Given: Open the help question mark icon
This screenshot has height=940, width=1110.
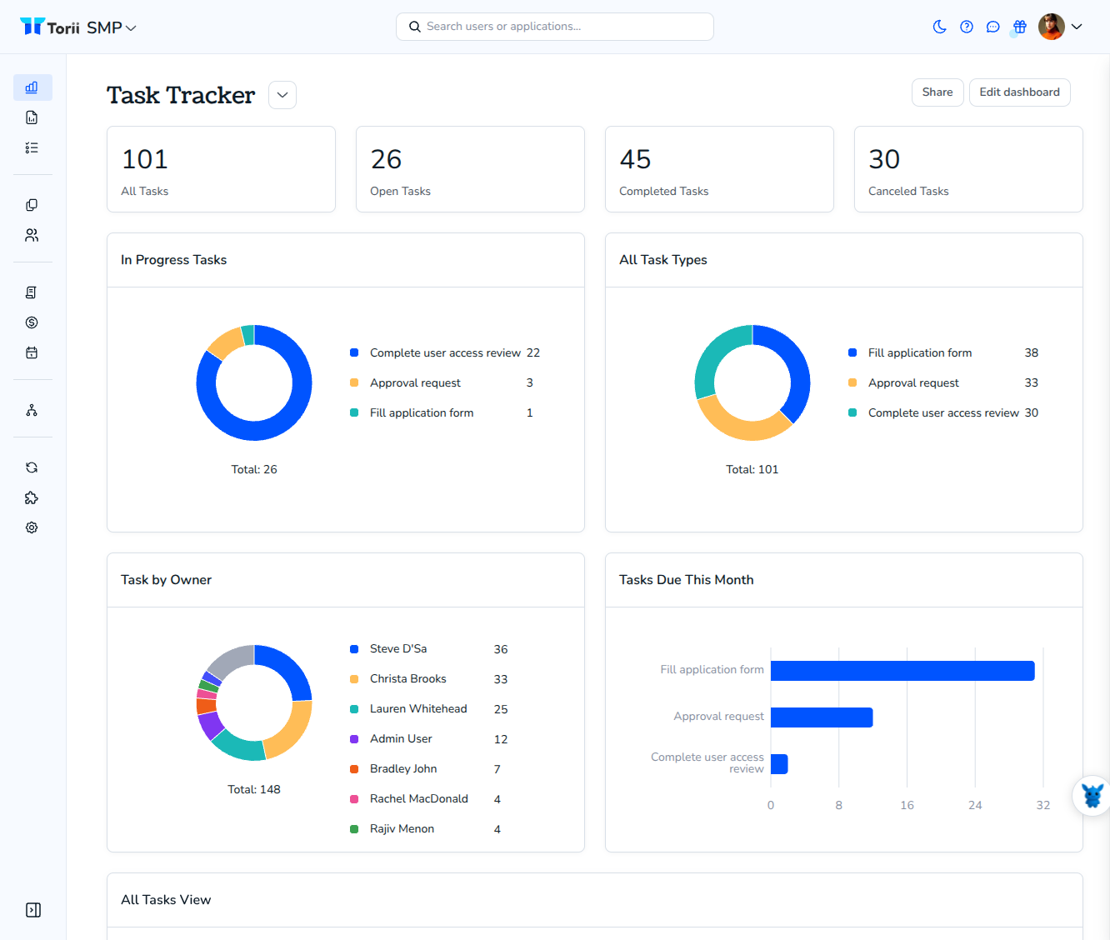Looking at the screenshot, I should point(967,27).
